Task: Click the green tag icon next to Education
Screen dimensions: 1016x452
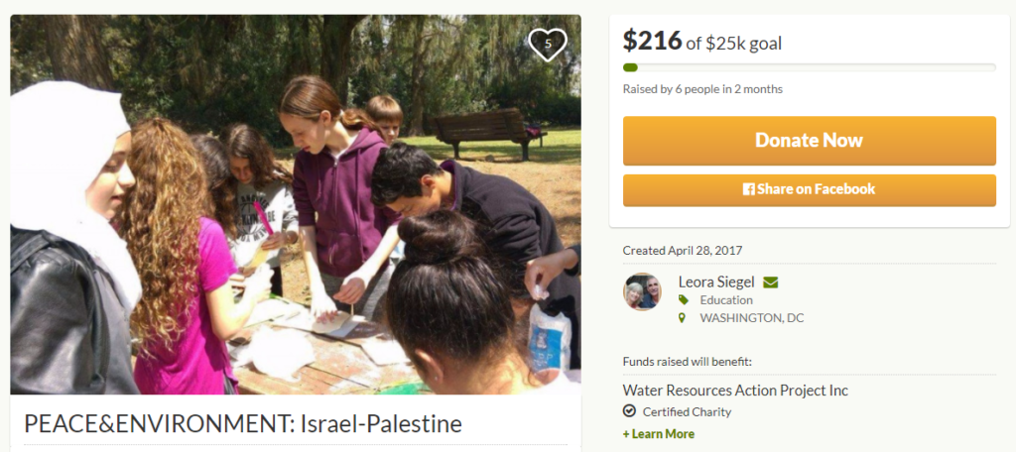Action: (683, 299)
